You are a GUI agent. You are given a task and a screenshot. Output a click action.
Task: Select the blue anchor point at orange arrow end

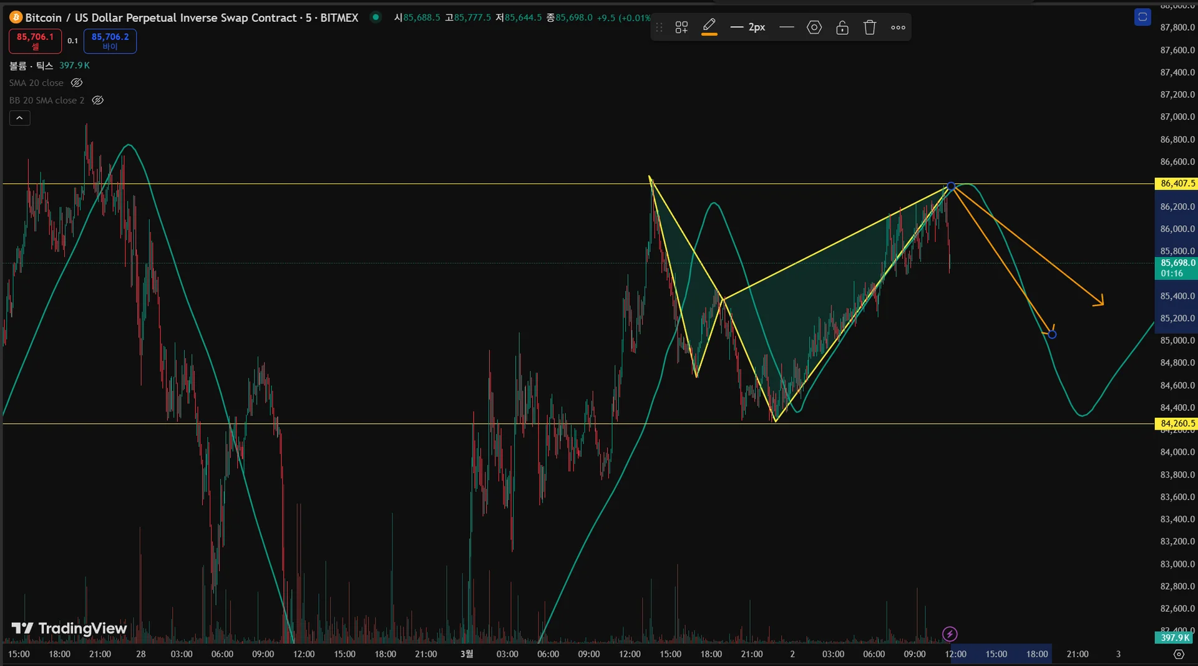tap(1052, 335)
